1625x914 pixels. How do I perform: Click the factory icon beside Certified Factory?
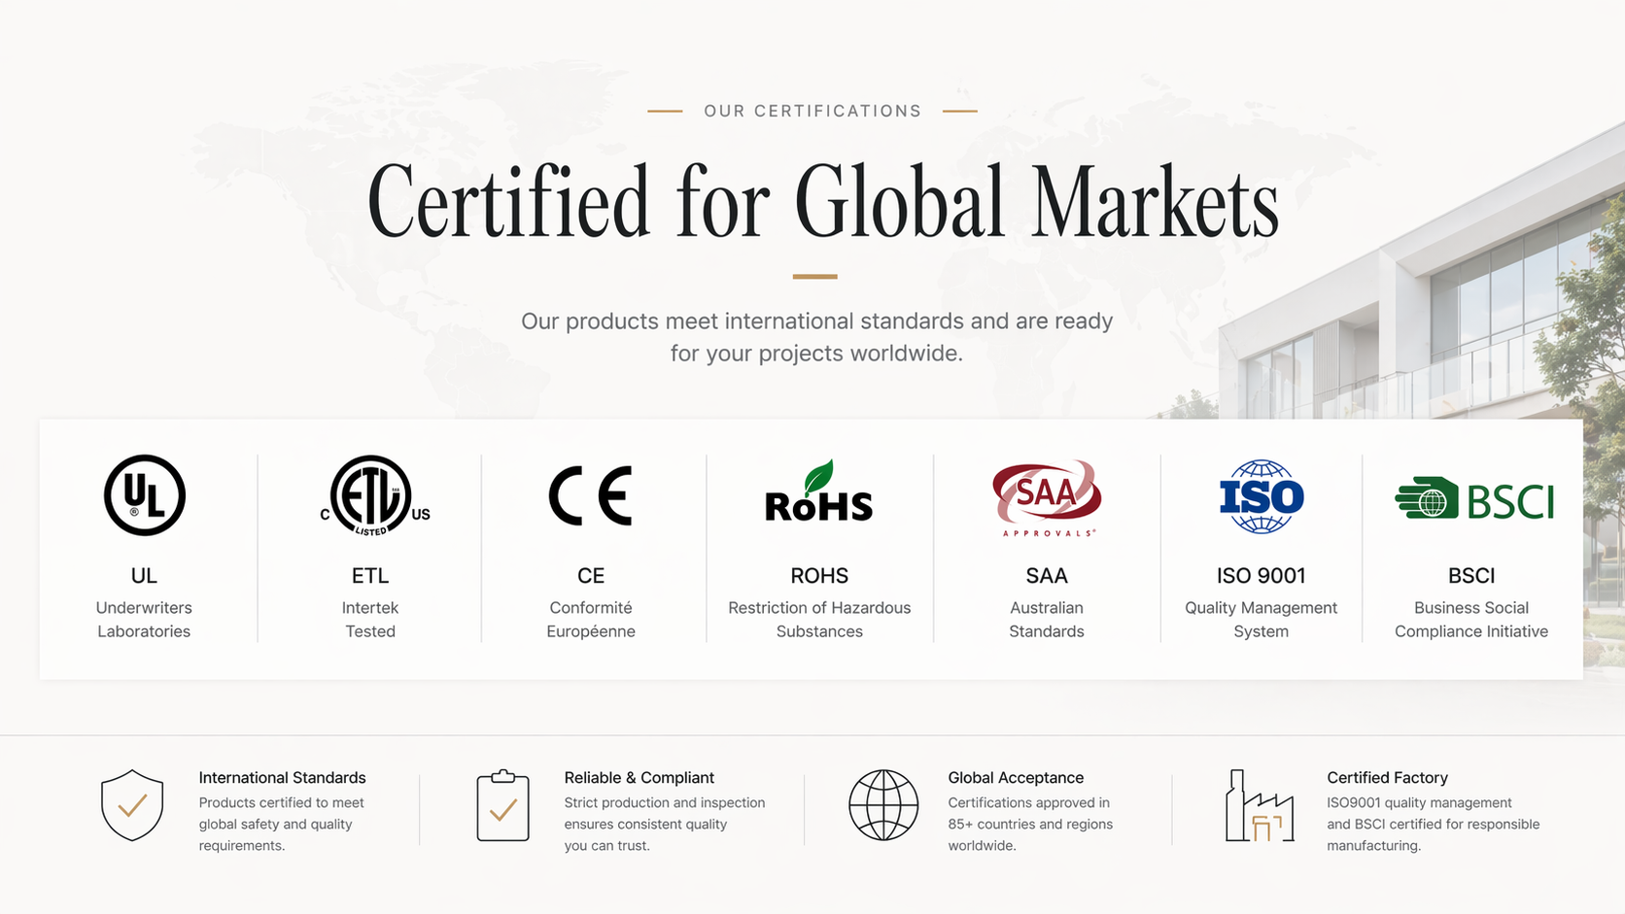(x=1260, y=805)
